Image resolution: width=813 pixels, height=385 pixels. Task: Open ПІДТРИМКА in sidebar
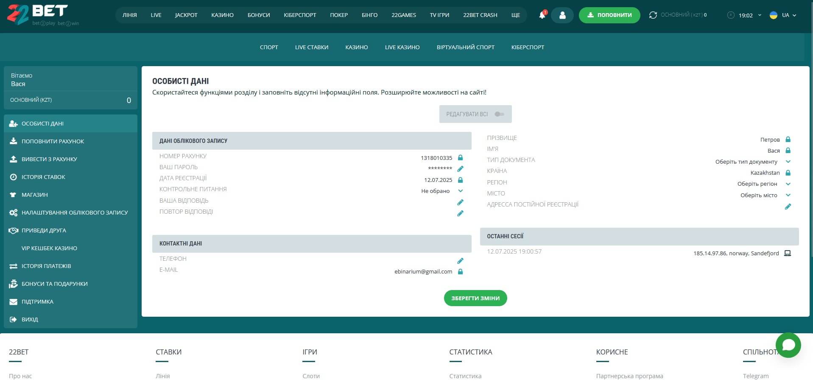coord(70,301)
